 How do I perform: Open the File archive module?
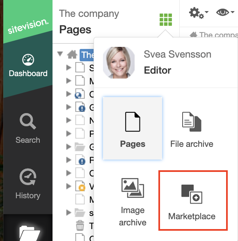[x=192, y=128]
